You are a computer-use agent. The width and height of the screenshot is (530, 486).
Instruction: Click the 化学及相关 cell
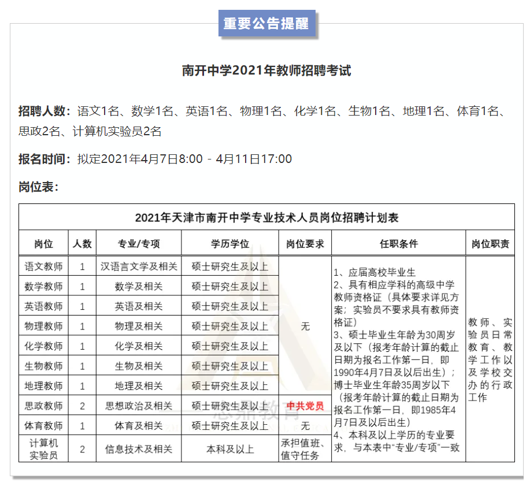[139, 346]
